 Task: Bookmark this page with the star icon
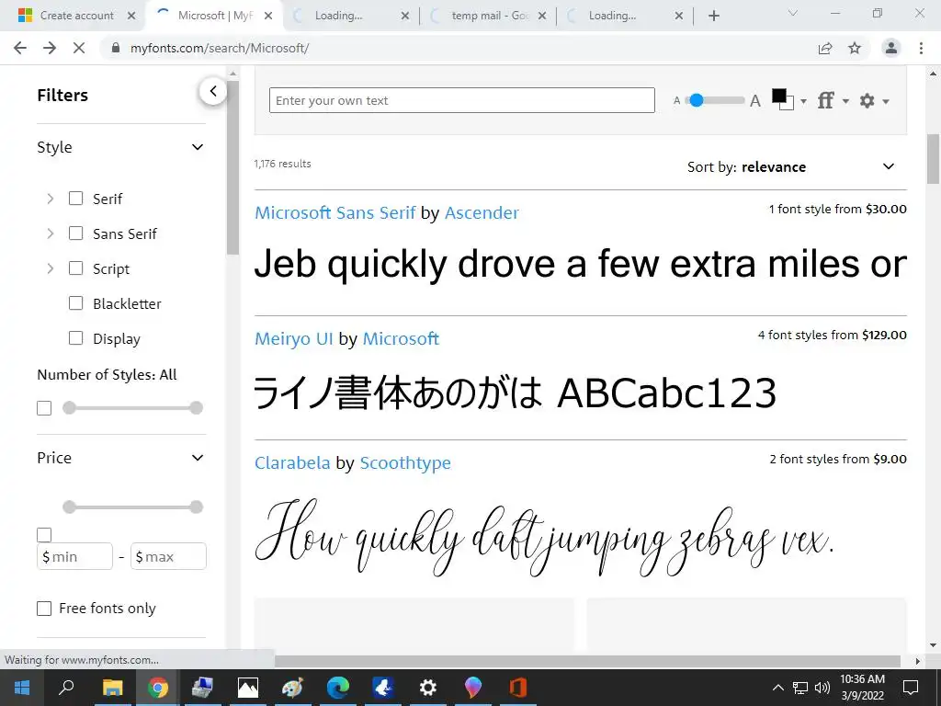coord(855,48)
